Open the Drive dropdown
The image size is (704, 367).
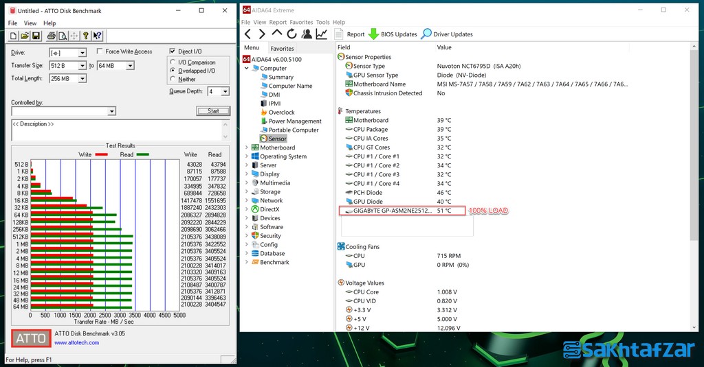point(82,53)
